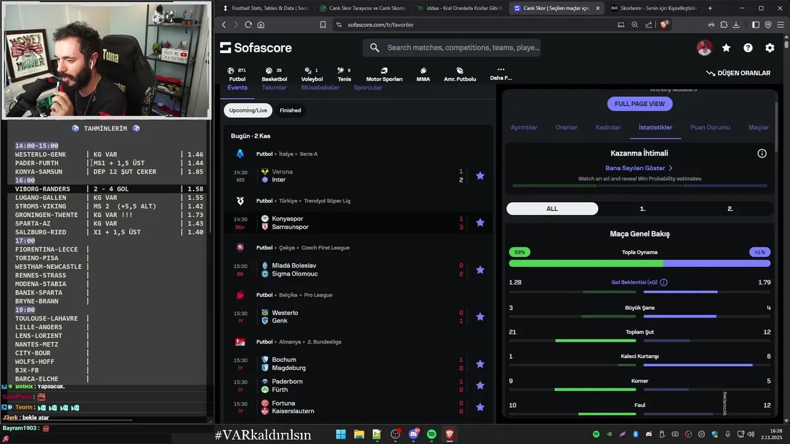790x444 pixels.
Task: Select the Tenis sport category
Action: [x=344, y=74]
